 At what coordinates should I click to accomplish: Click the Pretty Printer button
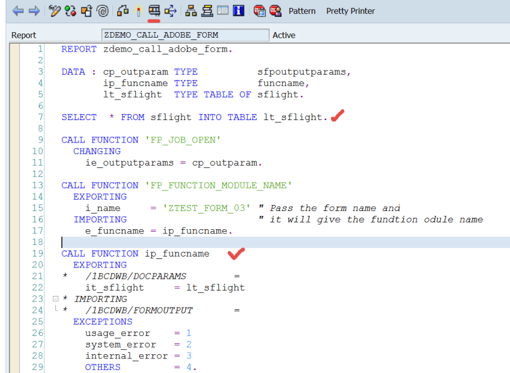(350, 11)
